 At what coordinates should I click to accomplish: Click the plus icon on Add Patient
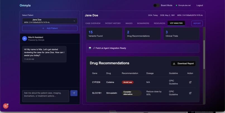point(43,28)
